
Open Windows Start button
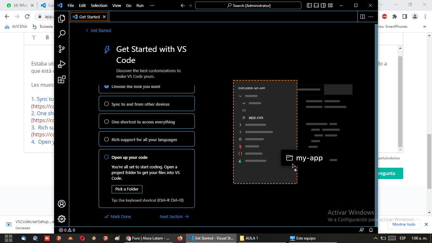(9, 238)
